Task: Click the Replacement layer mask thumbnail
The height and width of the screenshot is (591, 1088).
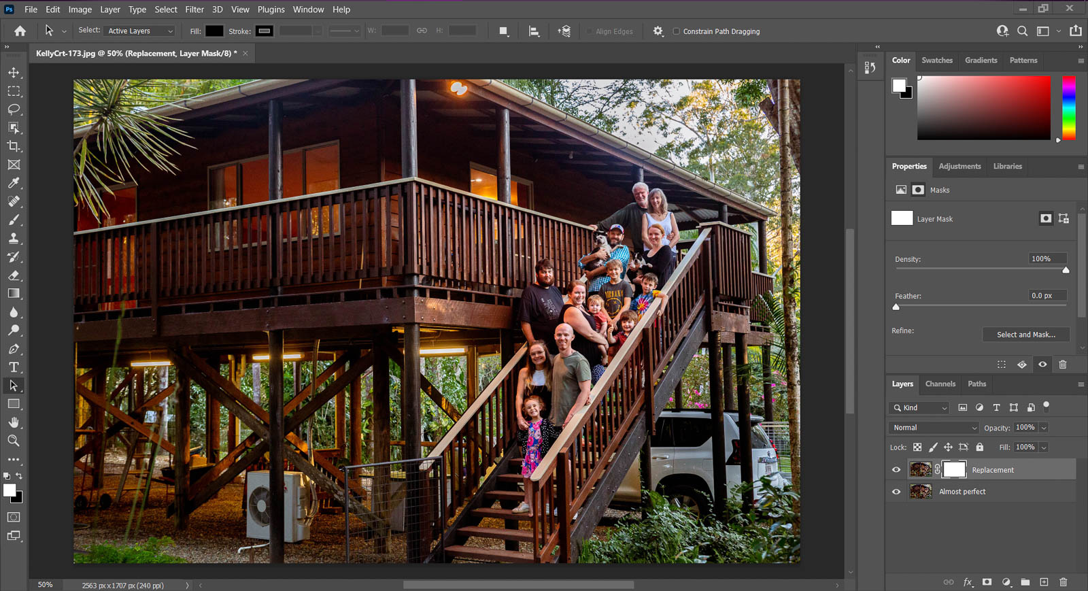Action: click(x=954, y=469)
